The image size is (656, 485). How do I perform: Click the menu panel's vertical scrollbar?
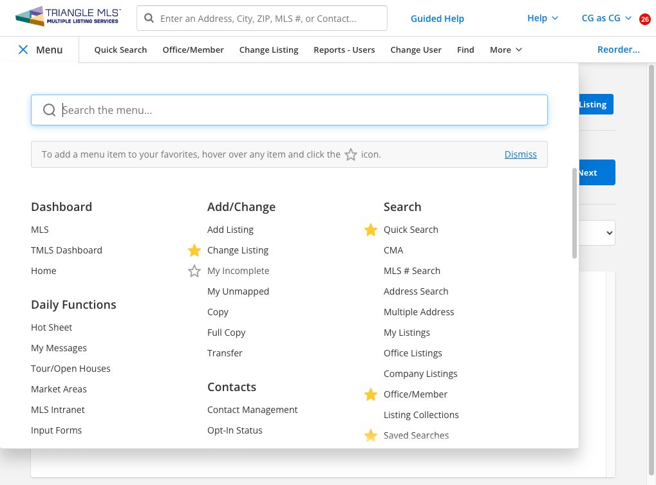click(574, 214)
